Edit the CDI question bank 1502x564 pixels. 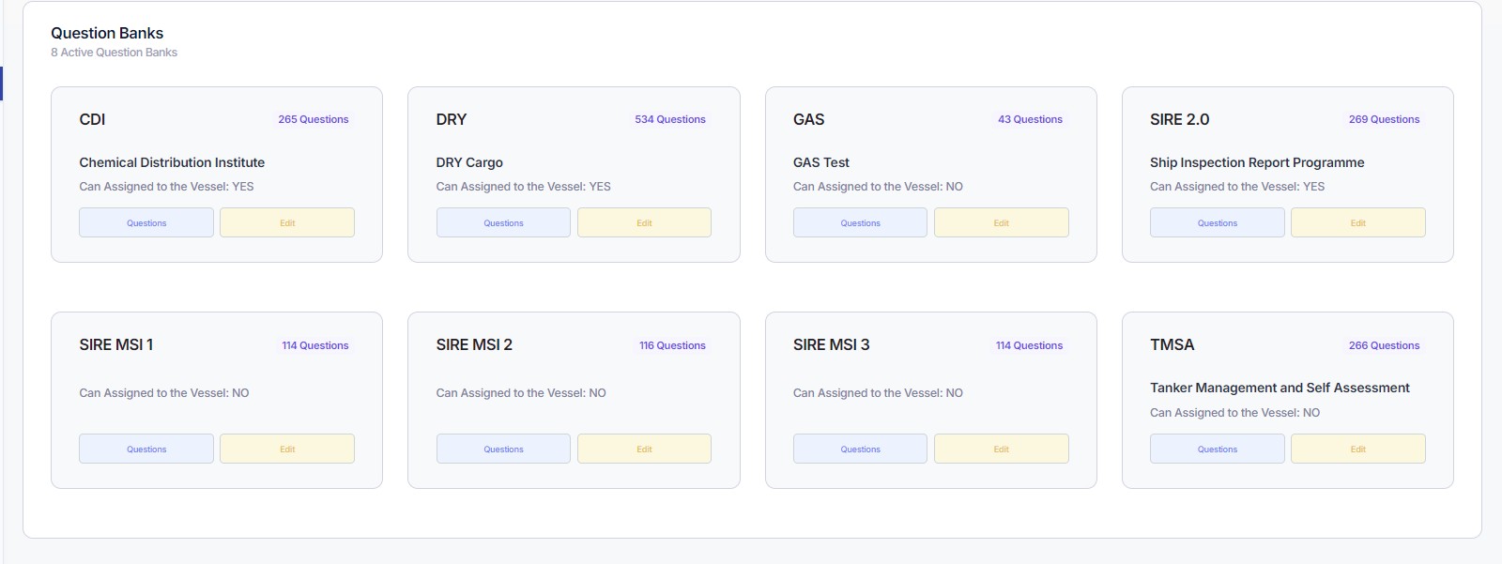point(287,223)
